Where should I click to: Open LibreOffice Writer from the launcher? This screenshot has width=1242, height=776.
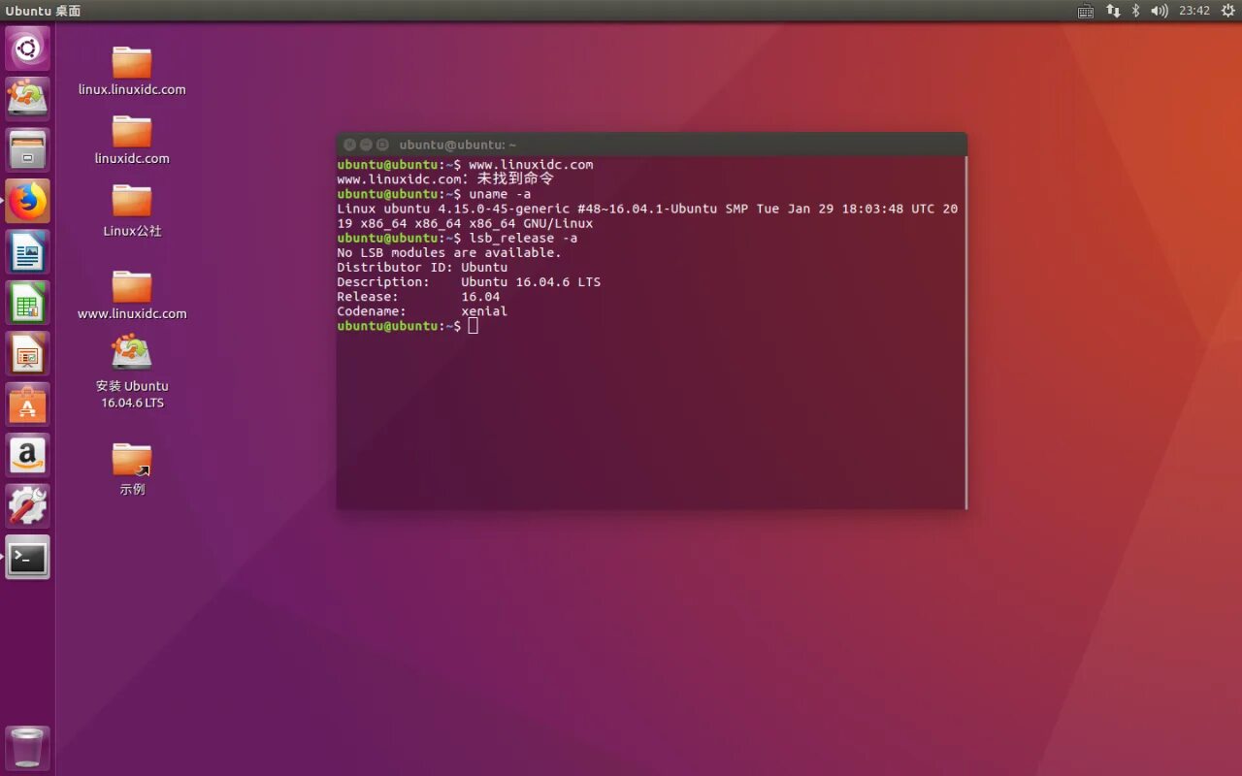(27, 252)
